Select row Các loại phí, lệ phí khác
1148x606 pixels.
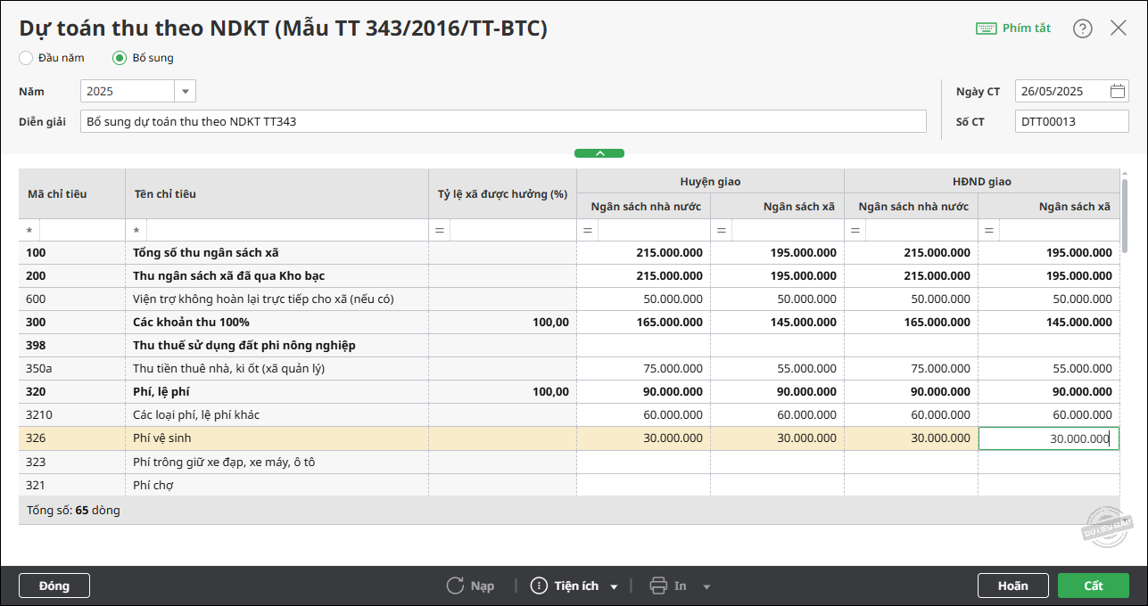point(569,415)
